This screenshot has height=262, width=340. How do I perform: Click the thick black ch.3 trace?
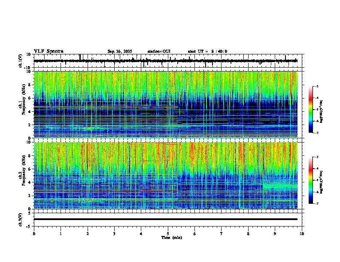coord(165,219)
